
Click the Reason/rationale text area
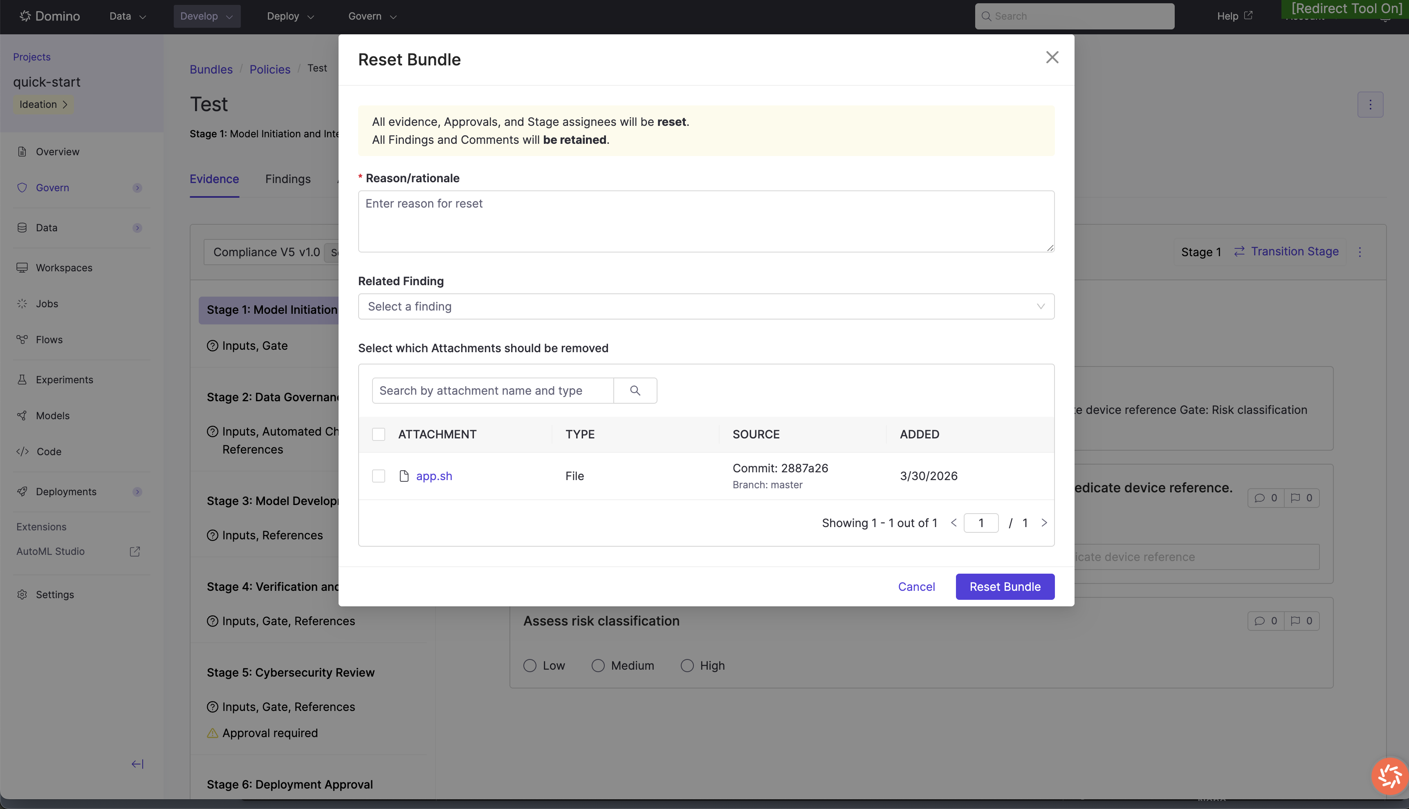tap(706, 222)
